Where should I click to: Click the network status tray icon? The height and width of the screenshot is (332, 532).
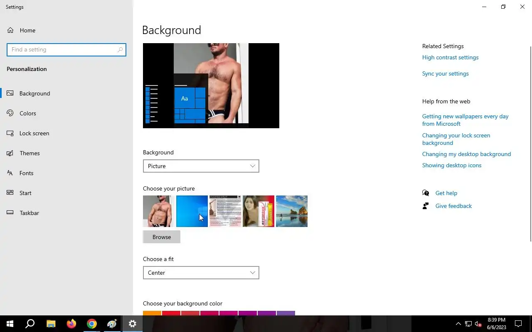[468, 324]
